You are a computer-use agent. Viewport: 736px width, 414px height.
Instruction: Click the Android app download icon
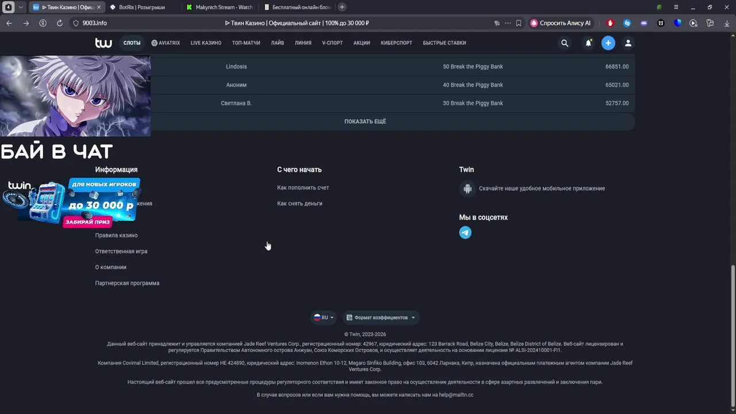[467, 189]
